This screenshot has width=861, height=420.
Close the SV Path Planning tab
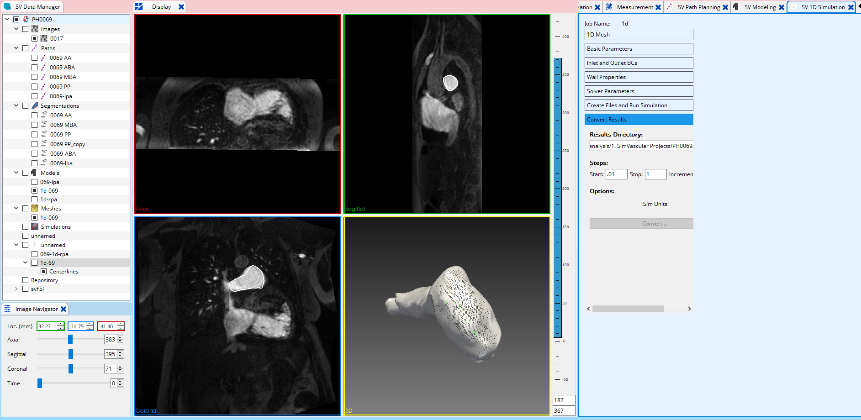coord(725,7)
